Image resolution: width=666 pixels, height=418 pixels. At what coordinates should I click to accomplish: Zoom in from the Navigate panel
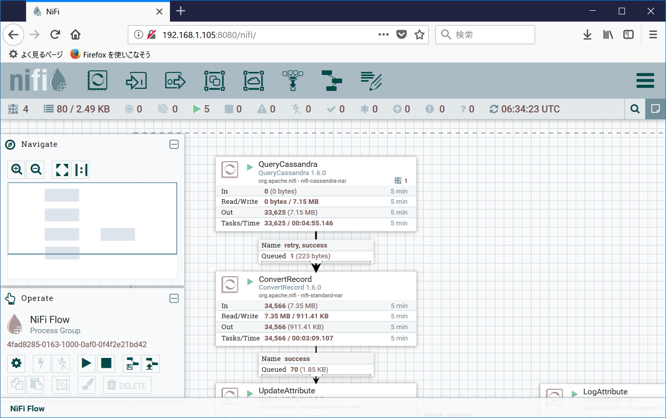16,169
